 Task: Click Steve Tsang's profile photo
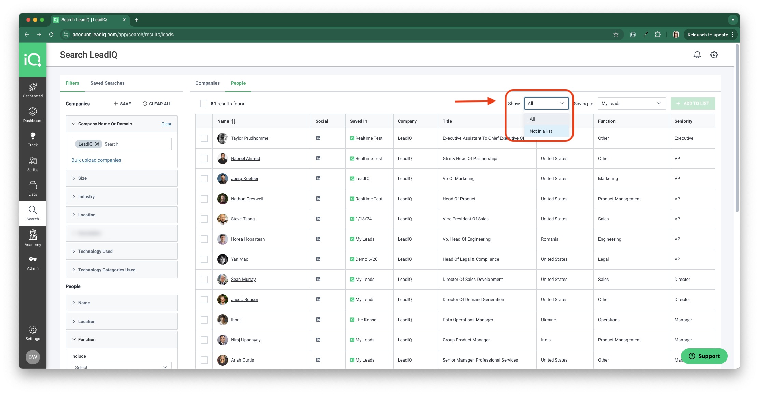223,219
